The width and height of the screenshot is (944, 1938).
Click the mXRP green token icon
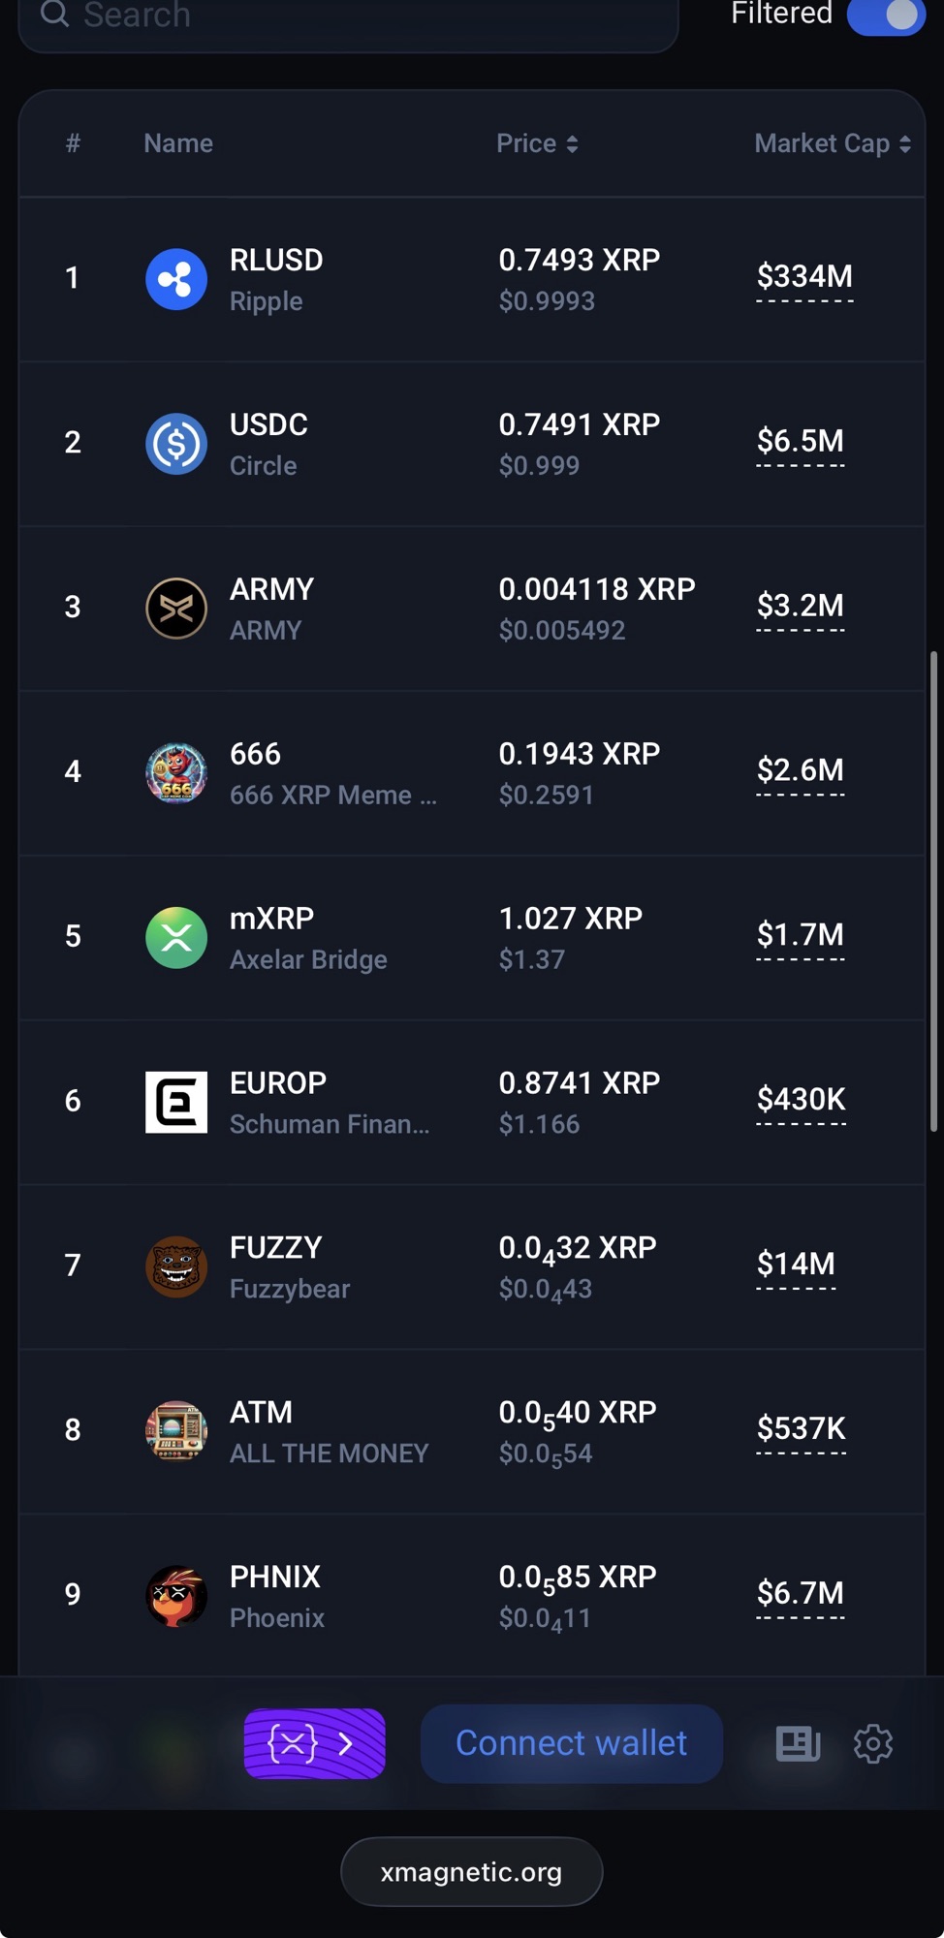tap(175, 938)
